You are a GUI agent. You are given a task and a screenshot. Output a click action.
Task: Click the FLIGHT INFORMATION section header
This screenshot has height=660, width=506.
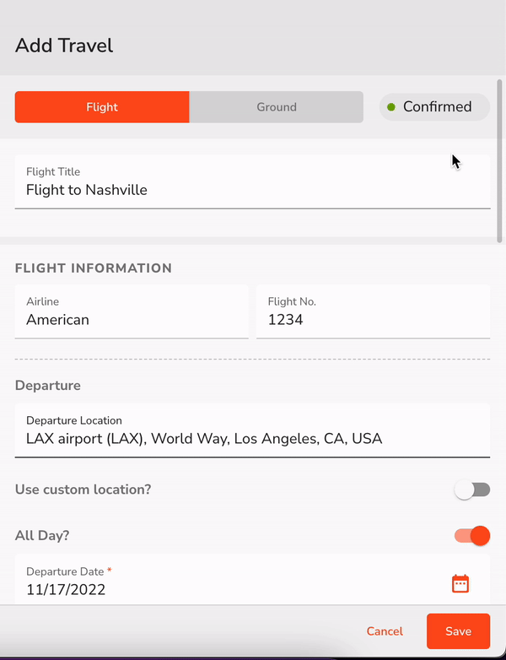pos(94,268)
